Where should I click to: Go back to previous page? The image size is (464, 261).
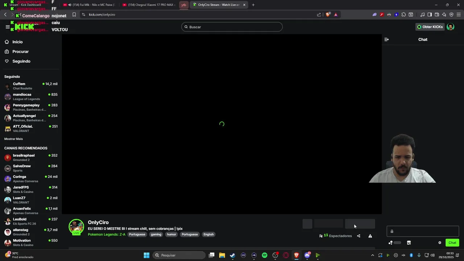point(5,14)
